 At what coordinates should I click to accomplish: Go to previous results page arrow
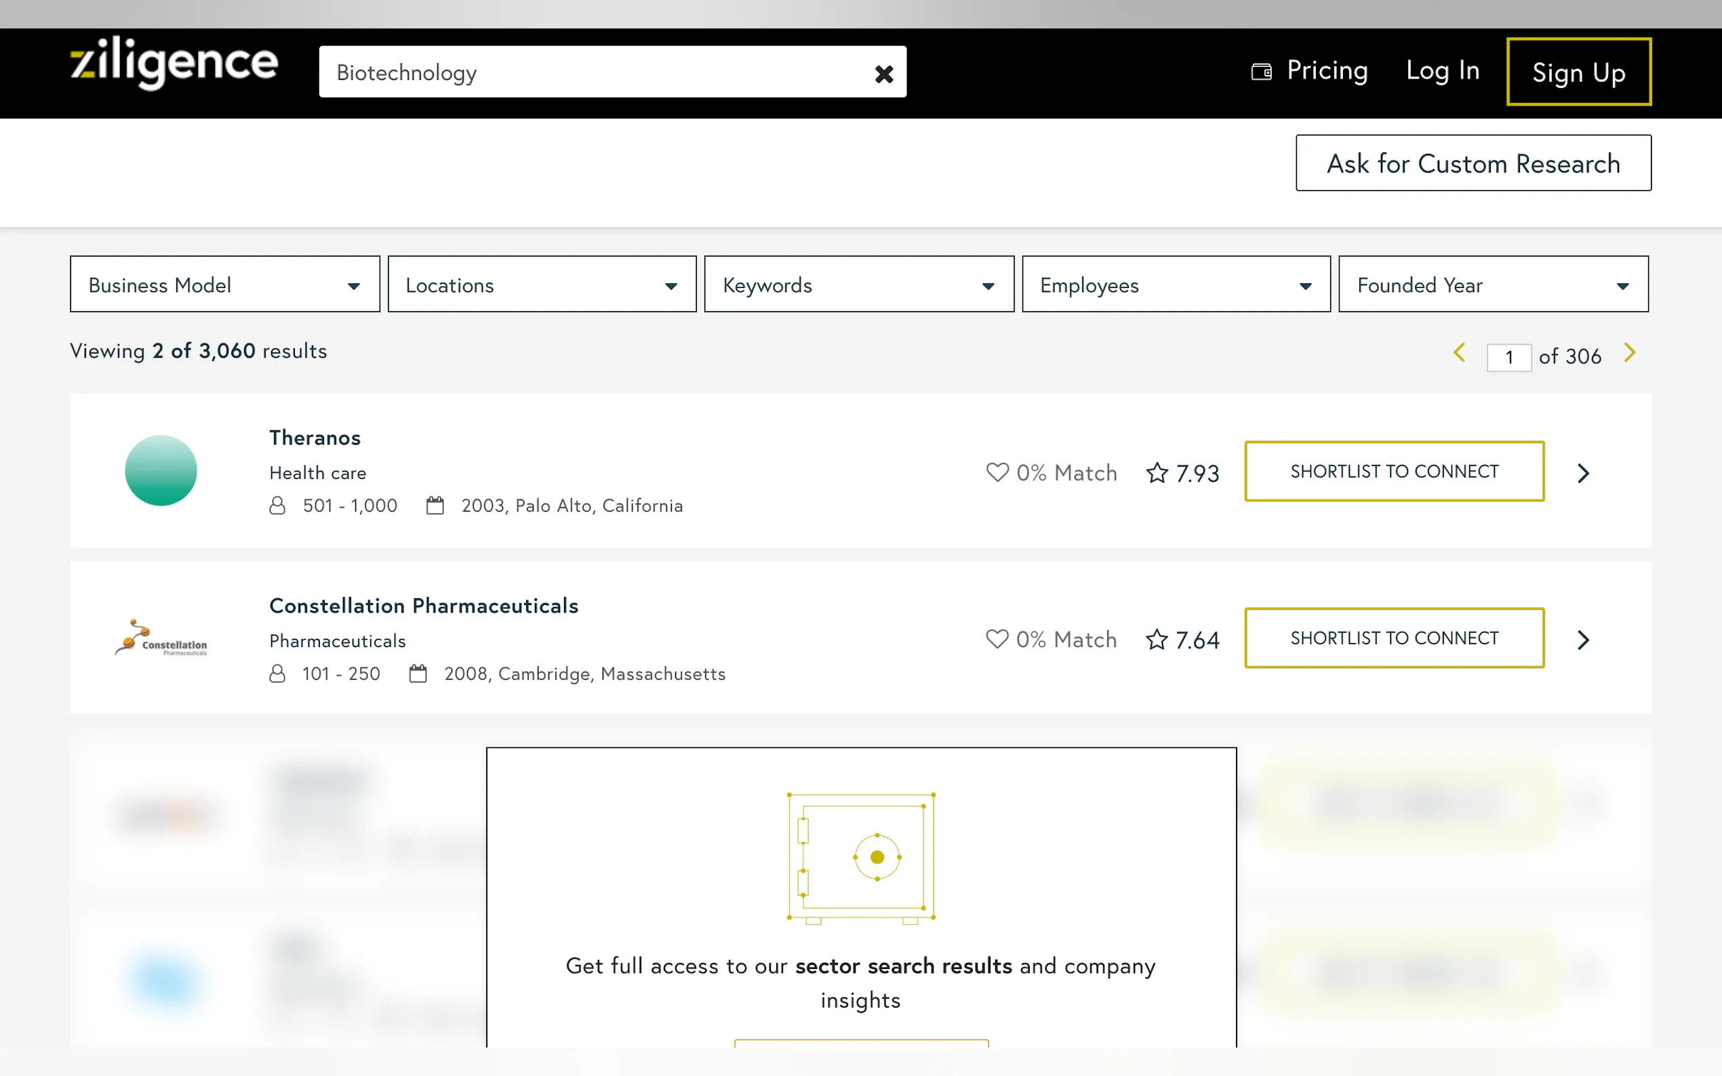1460,353
